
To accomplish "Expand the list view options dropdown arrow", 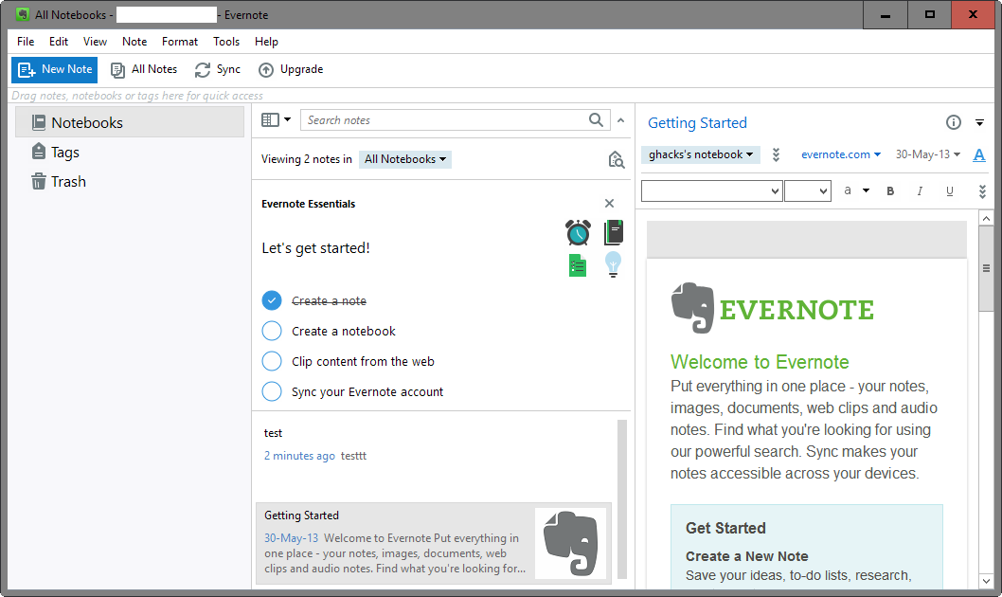I will (288, 119).
